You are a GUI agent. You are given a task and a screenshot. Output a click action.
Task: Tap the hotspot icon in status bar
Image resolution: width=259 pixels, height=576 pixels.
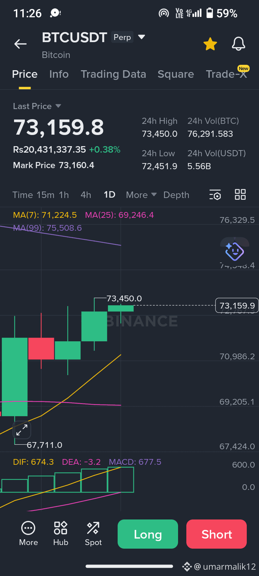click(x=164, y=13)
